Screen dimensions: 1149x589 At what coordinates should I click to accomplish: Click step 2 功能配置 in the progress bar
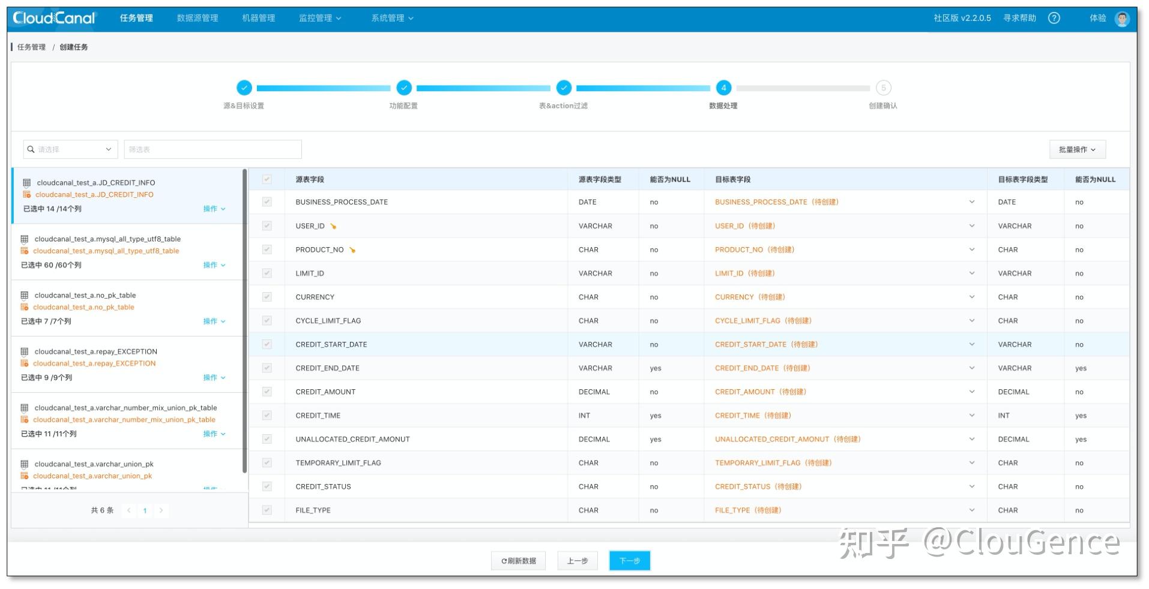403,88
